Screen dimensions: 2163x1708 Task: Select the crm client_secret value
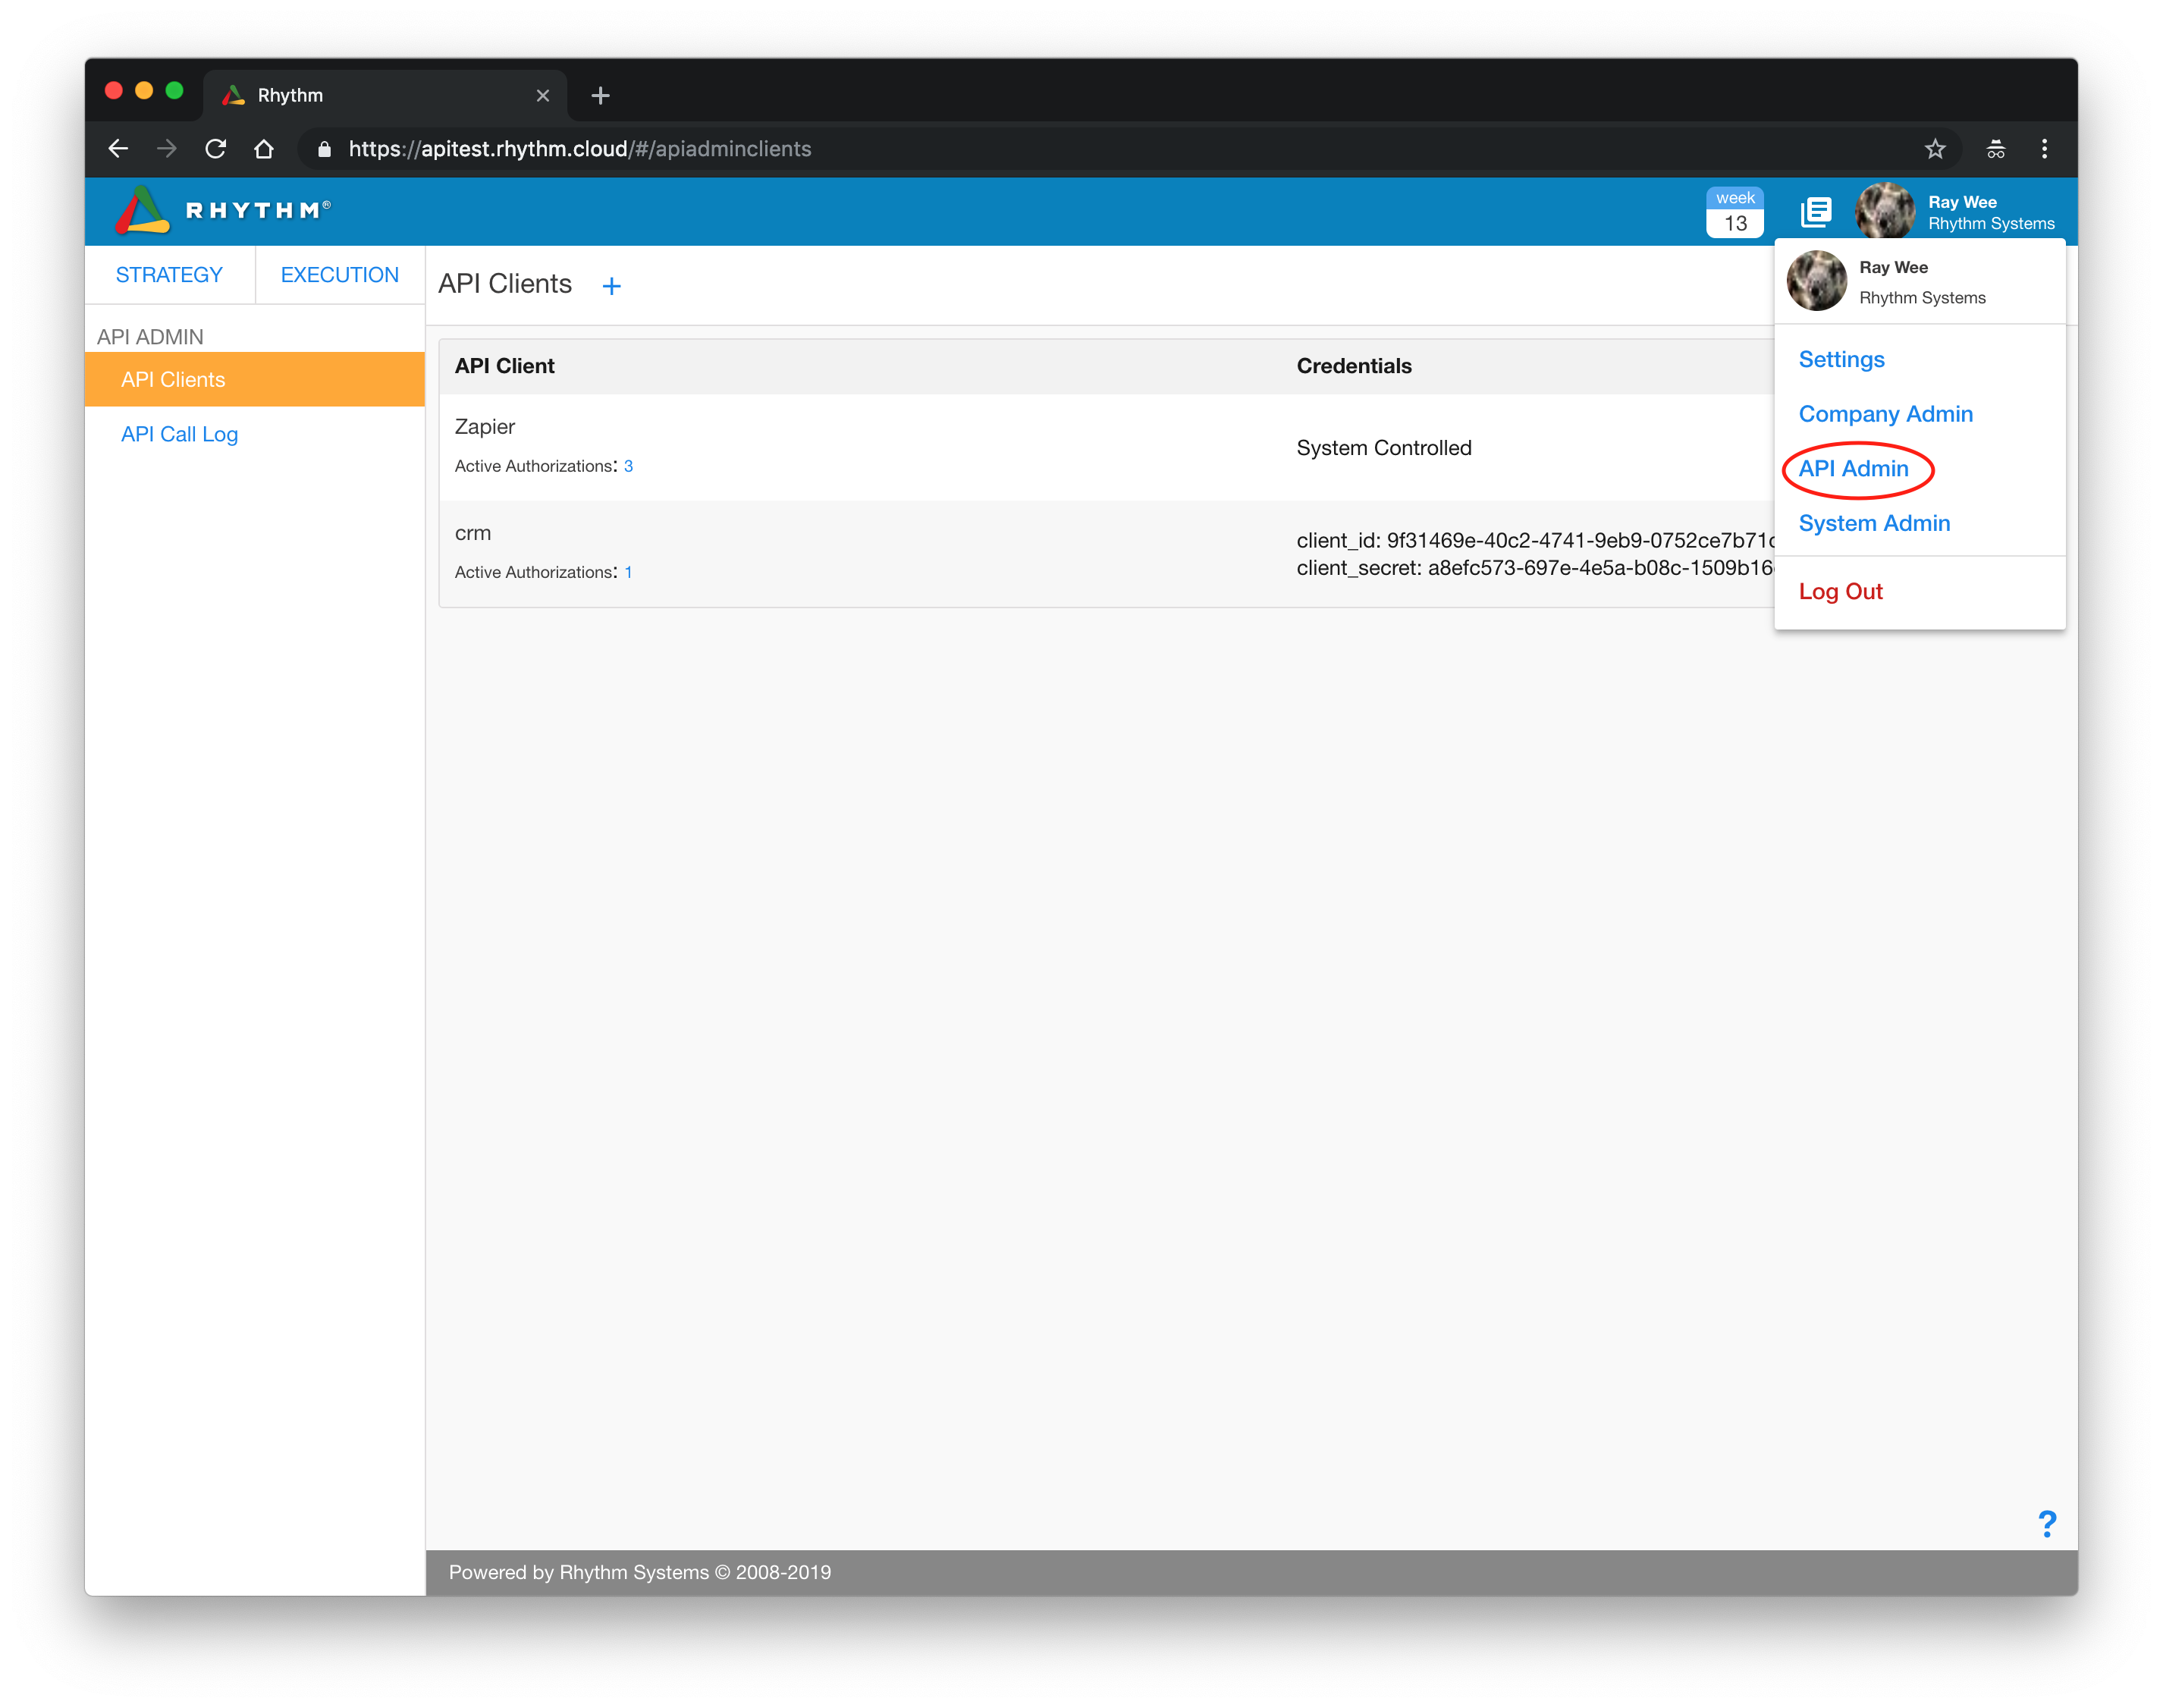pos(1602,568)
